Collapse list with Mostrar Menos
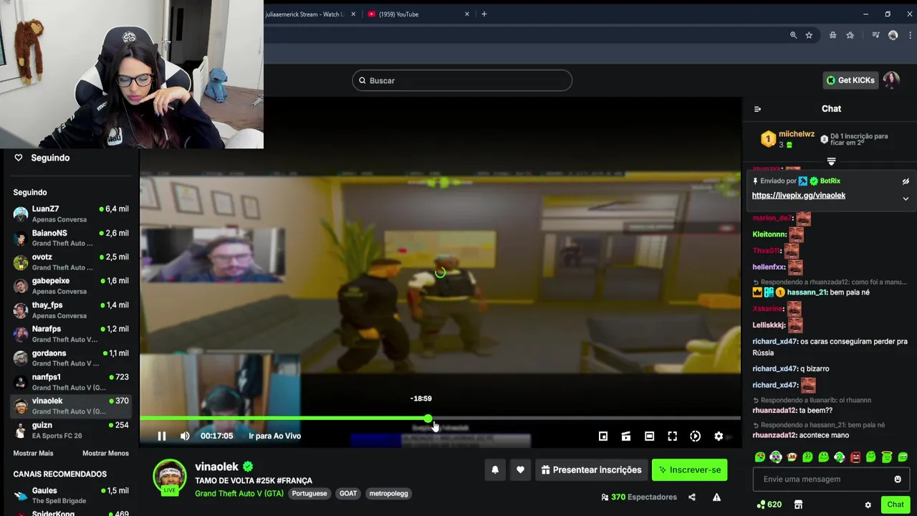The image size is (917, 516). coord(105,454)
